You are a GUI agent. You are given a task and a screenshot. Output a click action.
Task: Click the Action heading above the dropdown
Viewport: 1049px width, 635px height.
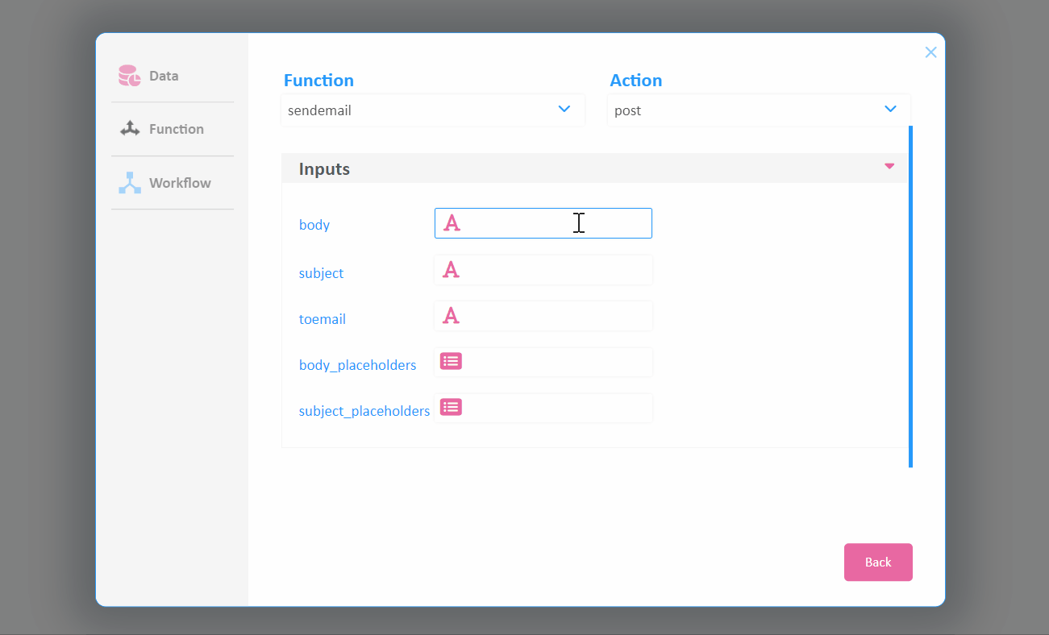pos(636,81)
